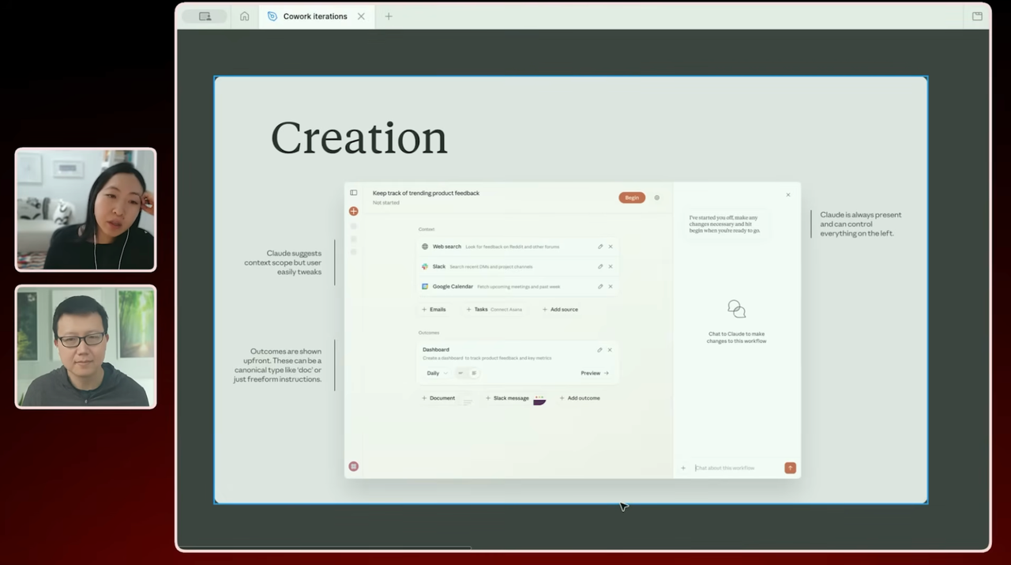The width and height of the screenshot is (1011, 565).
Task: Switch Dashboard view toggle to left option
Action: click(460, 373)
